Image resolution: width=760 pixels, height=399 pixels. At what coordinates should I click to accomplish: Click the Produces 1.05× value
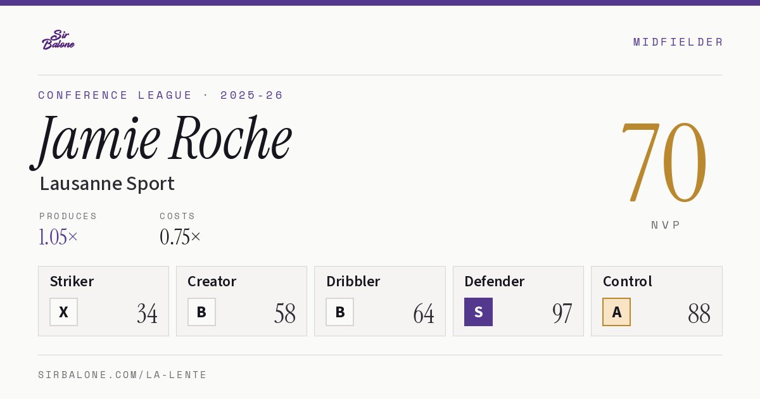tap(58, 237)
